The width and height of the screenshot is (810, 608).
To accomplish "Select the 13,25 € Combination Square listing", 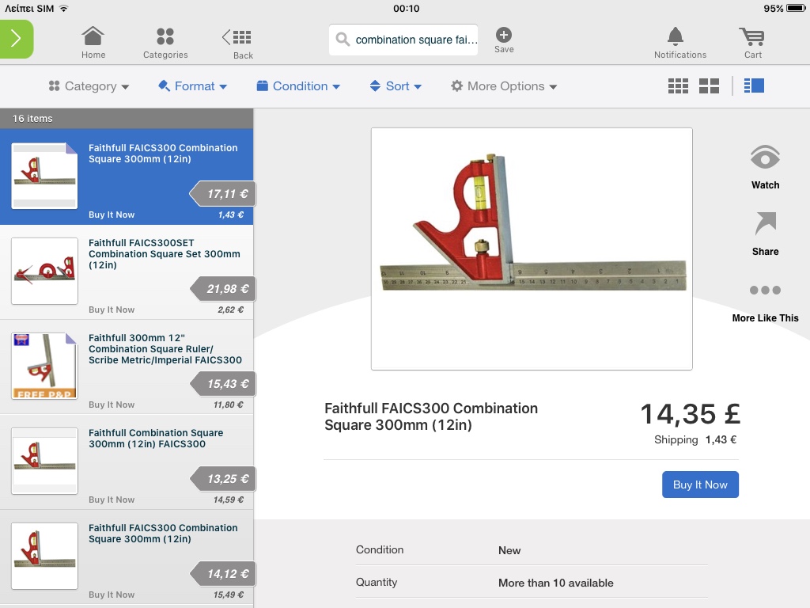I will (x=127, y=462).
